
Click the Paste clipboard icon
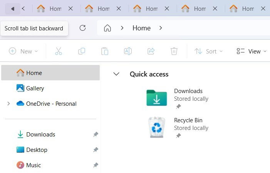click(x=105, y=51)
